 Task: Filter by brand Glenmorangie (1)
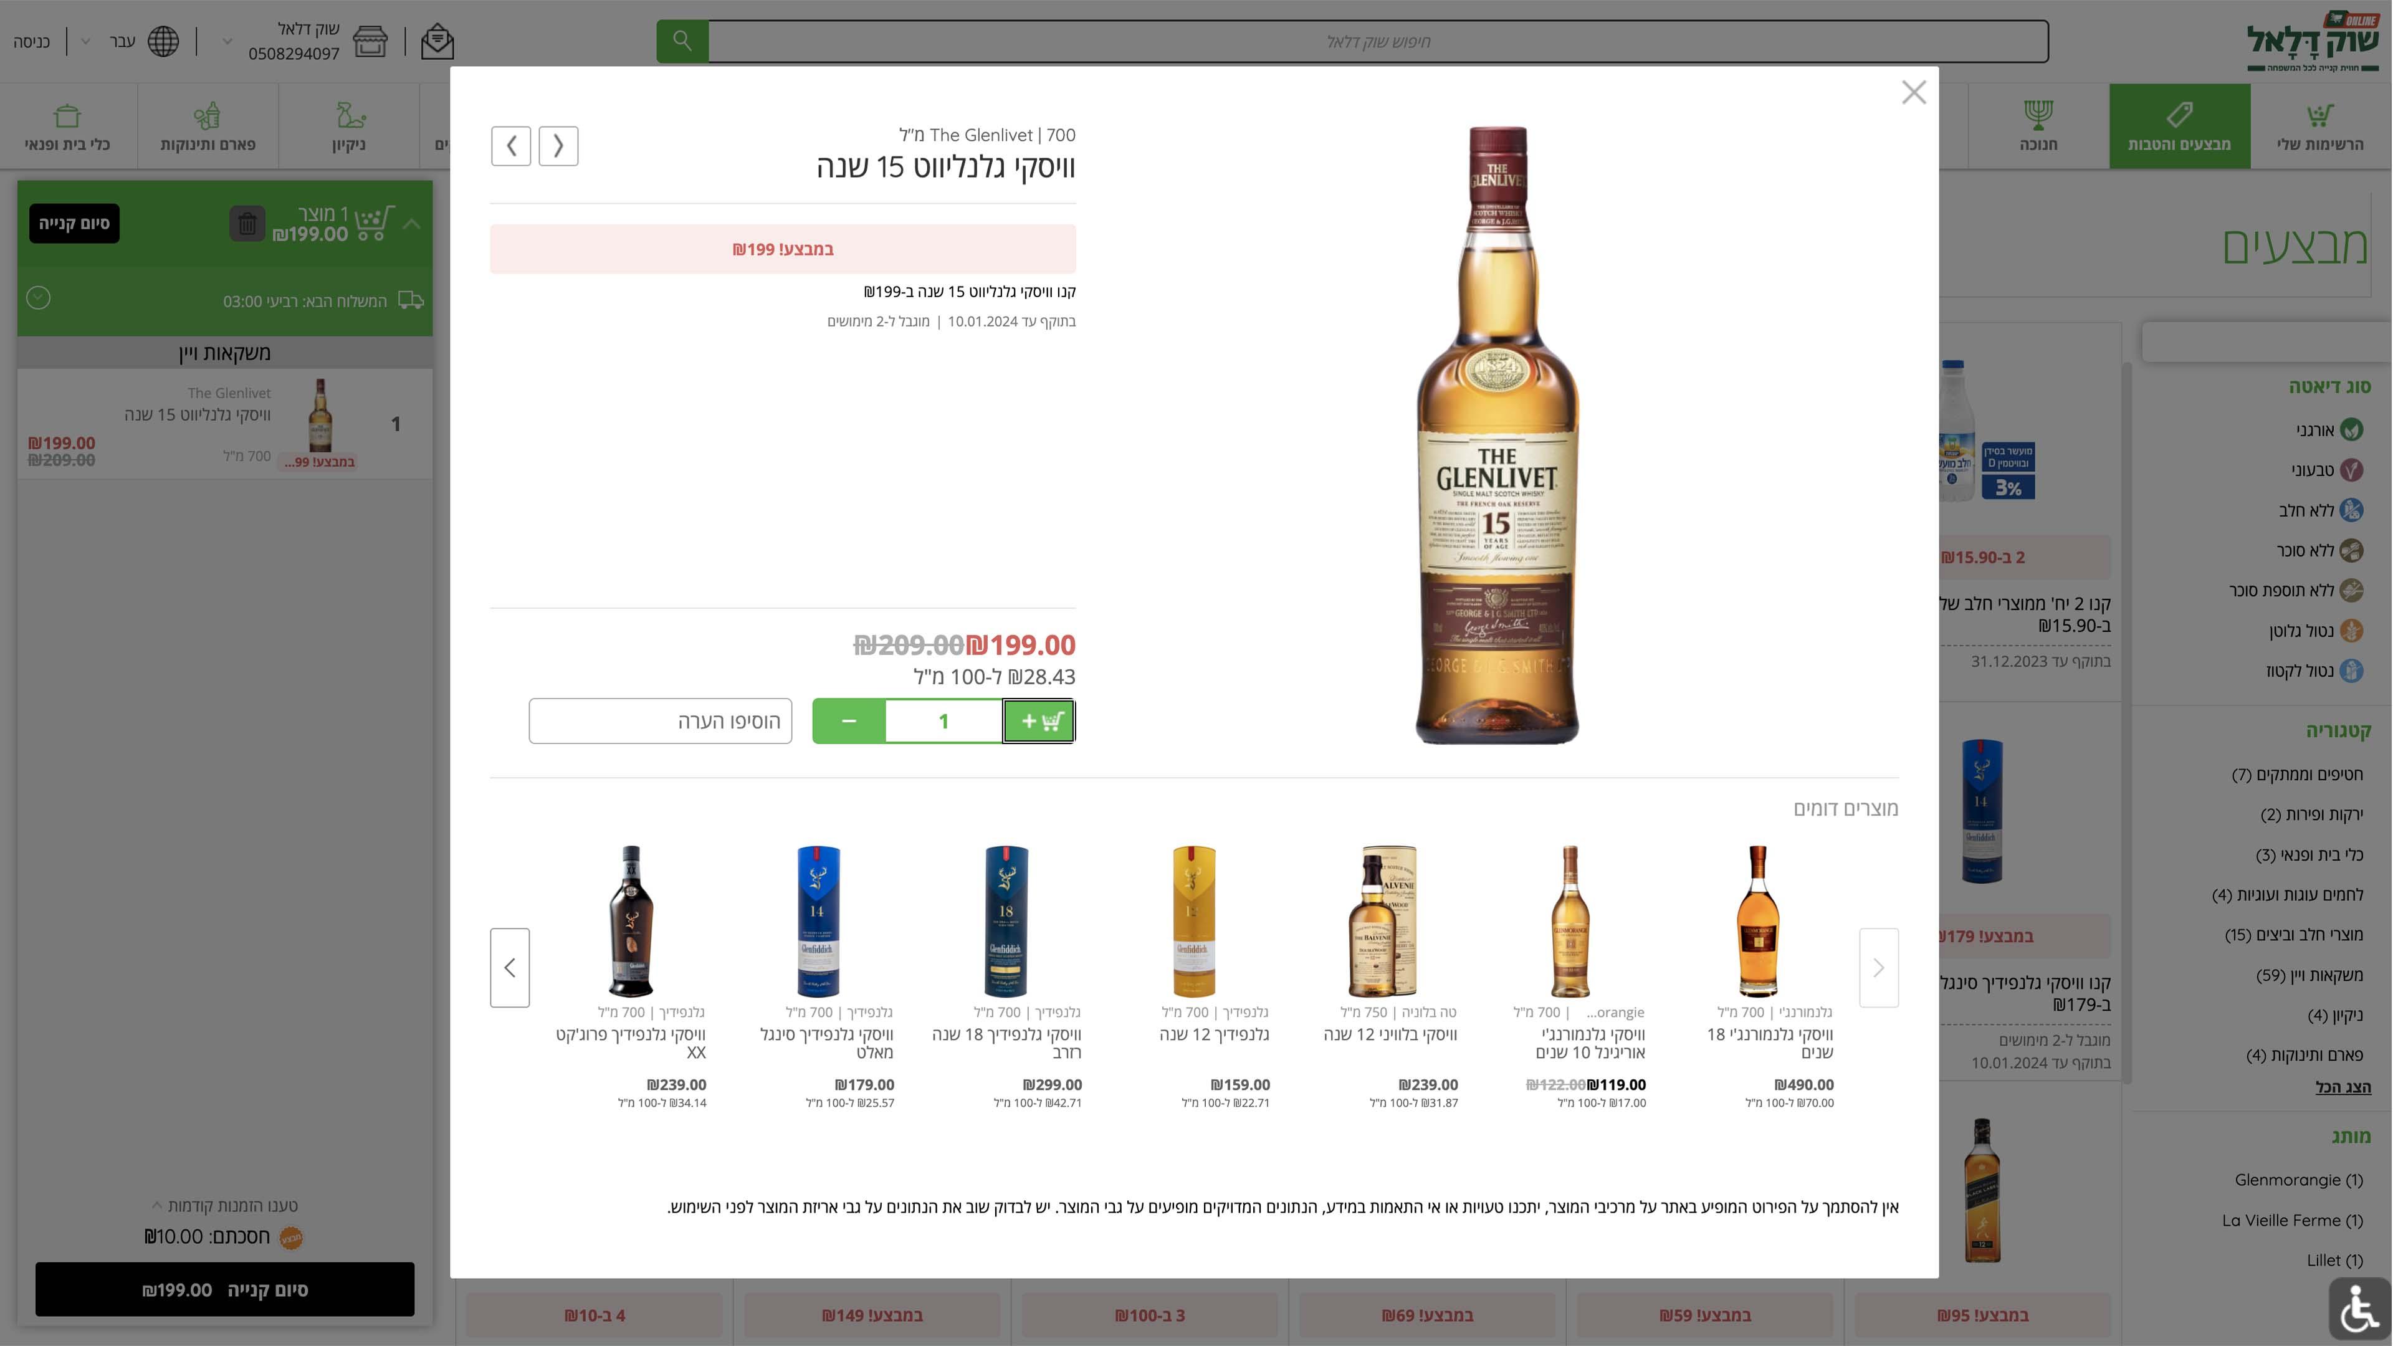pos(2298,1180)
